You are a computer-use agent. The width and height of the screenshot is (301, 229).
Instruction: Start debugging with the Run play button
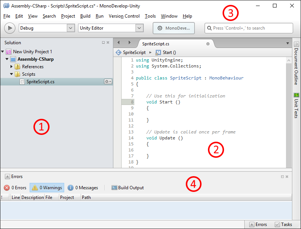[x=10, y=28]
